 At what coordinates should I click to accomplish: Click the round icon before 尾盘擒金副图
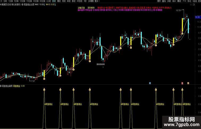(1, 86)
